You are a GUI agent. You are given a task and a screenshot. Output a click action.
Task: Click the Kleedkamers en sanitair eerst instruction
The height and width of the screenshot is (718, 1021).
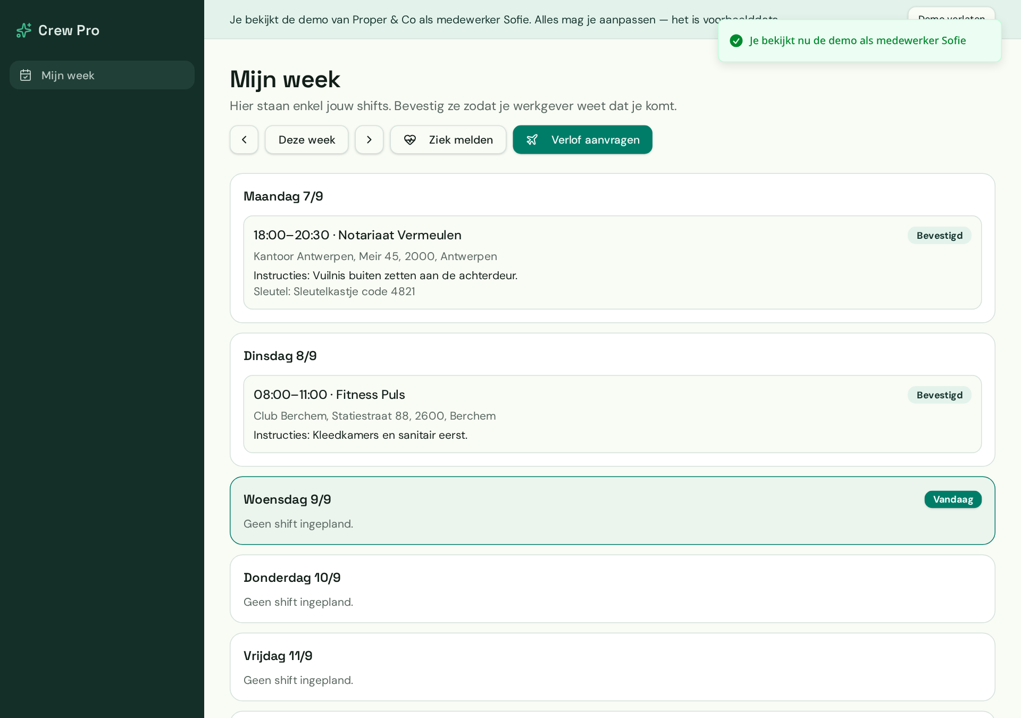[x=361, y=435]
